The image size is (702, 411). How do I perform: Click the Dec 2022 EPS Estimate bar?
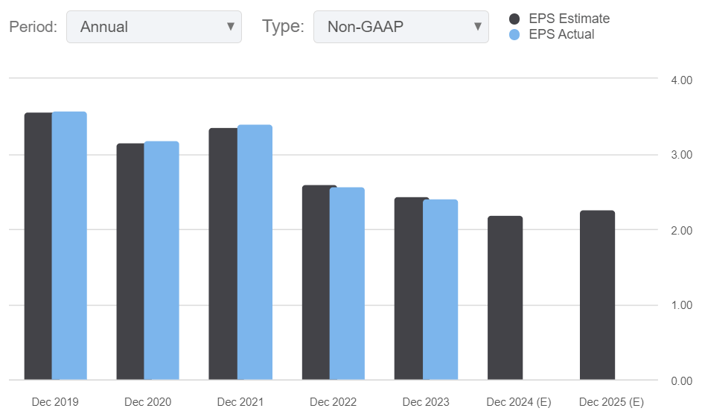316,282
